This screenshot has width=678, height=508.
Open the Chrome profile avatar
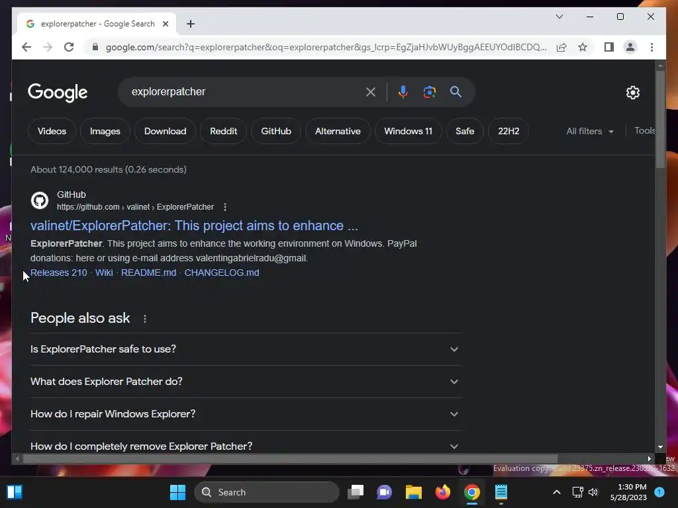[x=630, y=47]
